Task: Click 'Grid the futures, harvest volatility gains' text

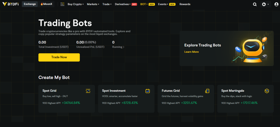Action: click(182, 96)
